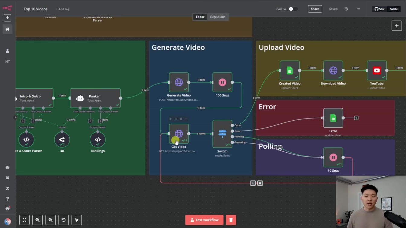This screenshot has width=406, height=228.
Task: Open the personal user icon in the sidebar
Action: (x=8, y=51)
